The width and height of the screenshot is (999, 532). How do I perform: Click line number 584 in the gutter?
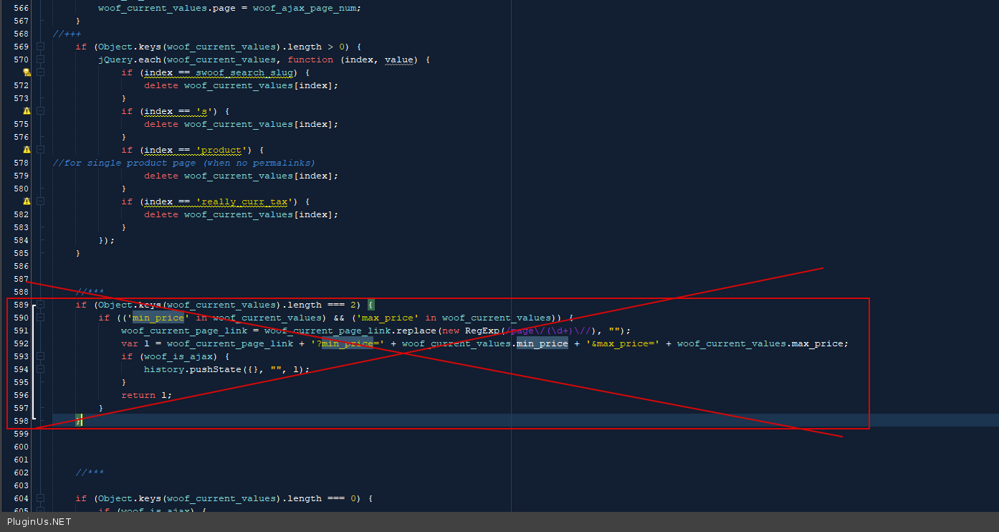21,240
